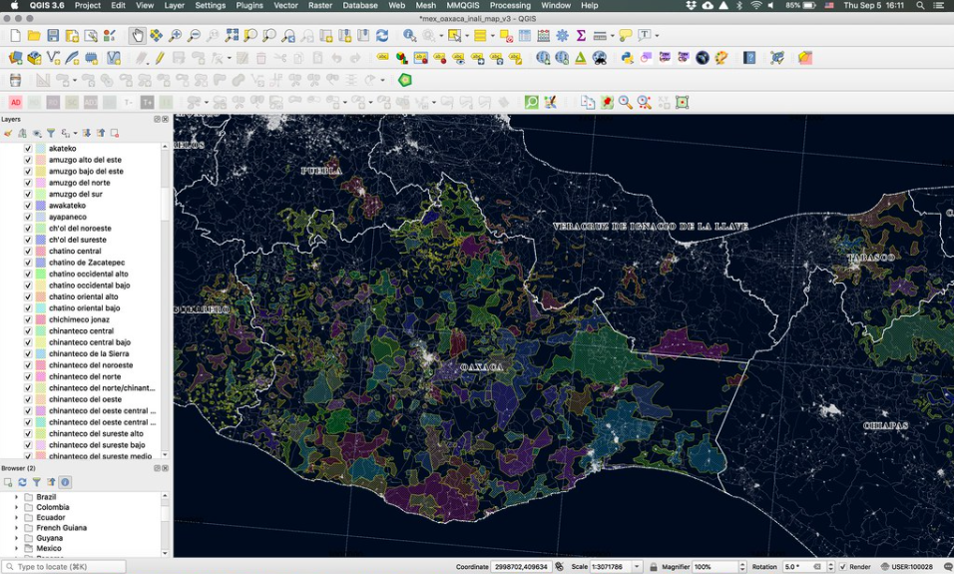The height and width of the screenshot is (574, 954).
Task: Toggle the Render checkbox in status bar
Action: pos(843,567)
